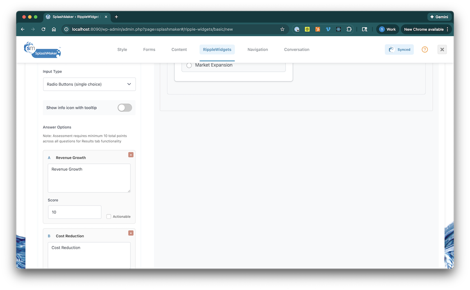The image size is (470, 290).
Task: Select the Market Expansion radio button
Action: tap(189, 65)
